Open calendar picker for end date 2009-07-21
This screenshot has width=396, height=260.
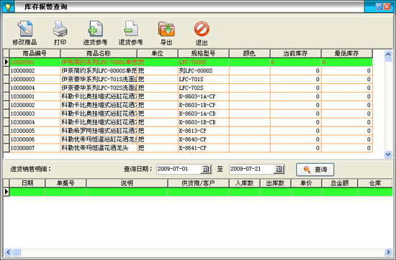click(279, 169)
